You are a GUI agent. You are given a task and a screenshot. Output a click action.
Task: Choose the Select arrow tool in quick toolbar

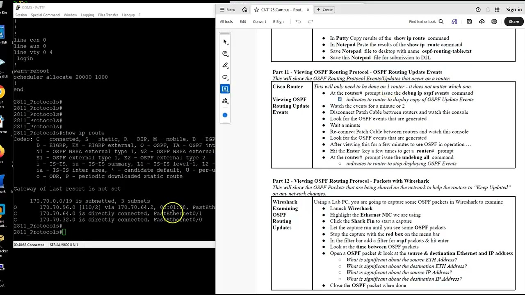[225, 42]
